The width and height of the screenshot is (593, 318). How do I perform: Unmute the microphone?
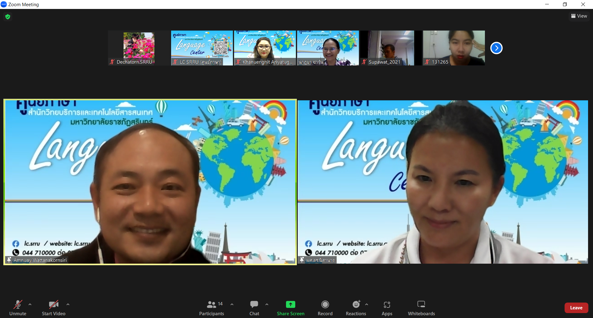click(x=18, y=308)
